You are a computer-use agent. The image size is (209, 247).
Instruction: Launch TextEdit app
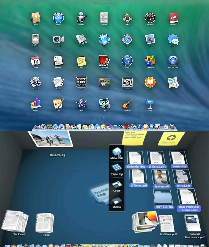(58, 82)
